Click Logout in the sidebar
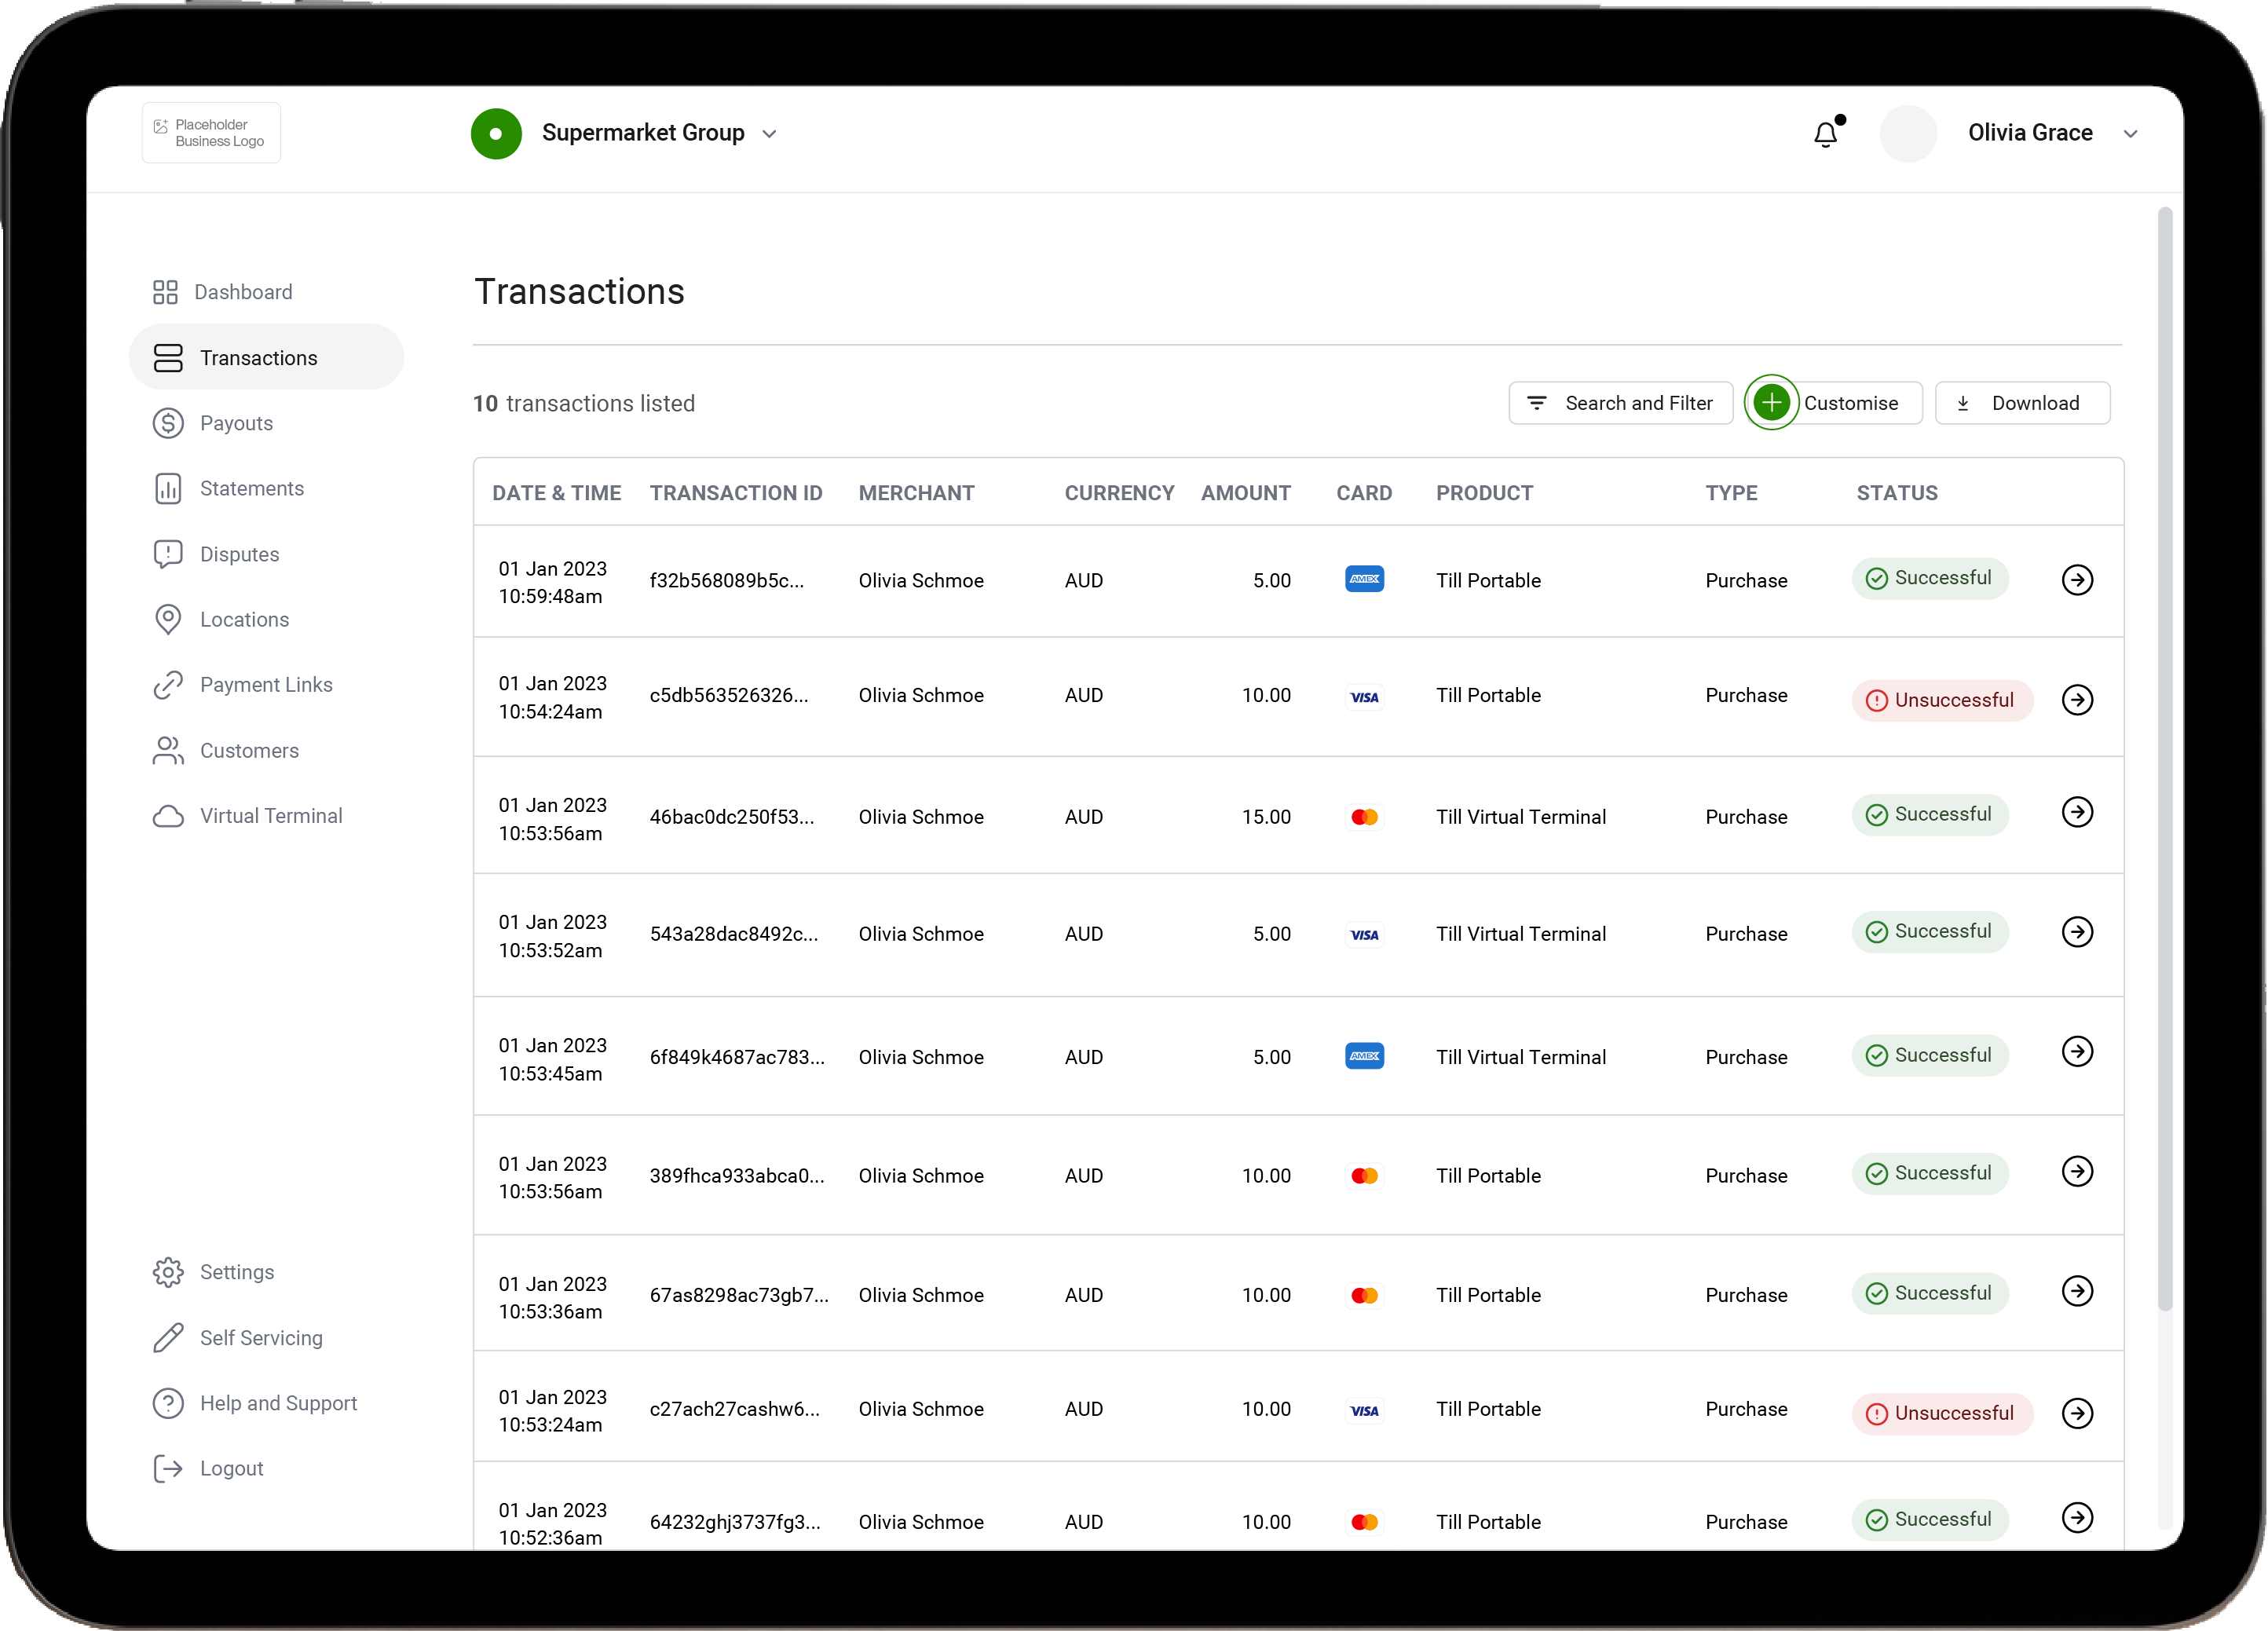 coord(208,1468)
